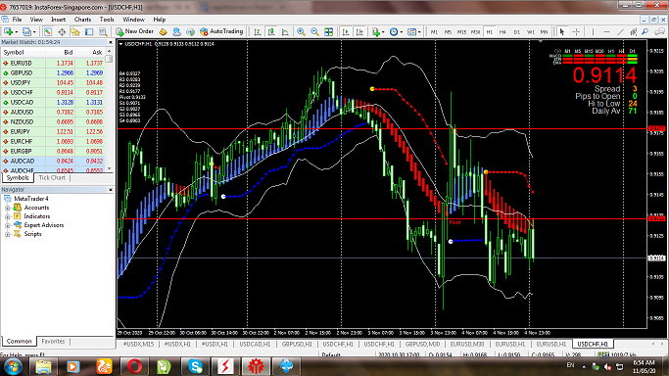
Task: Switch chart to line chart icon
Action: (285, 31)
